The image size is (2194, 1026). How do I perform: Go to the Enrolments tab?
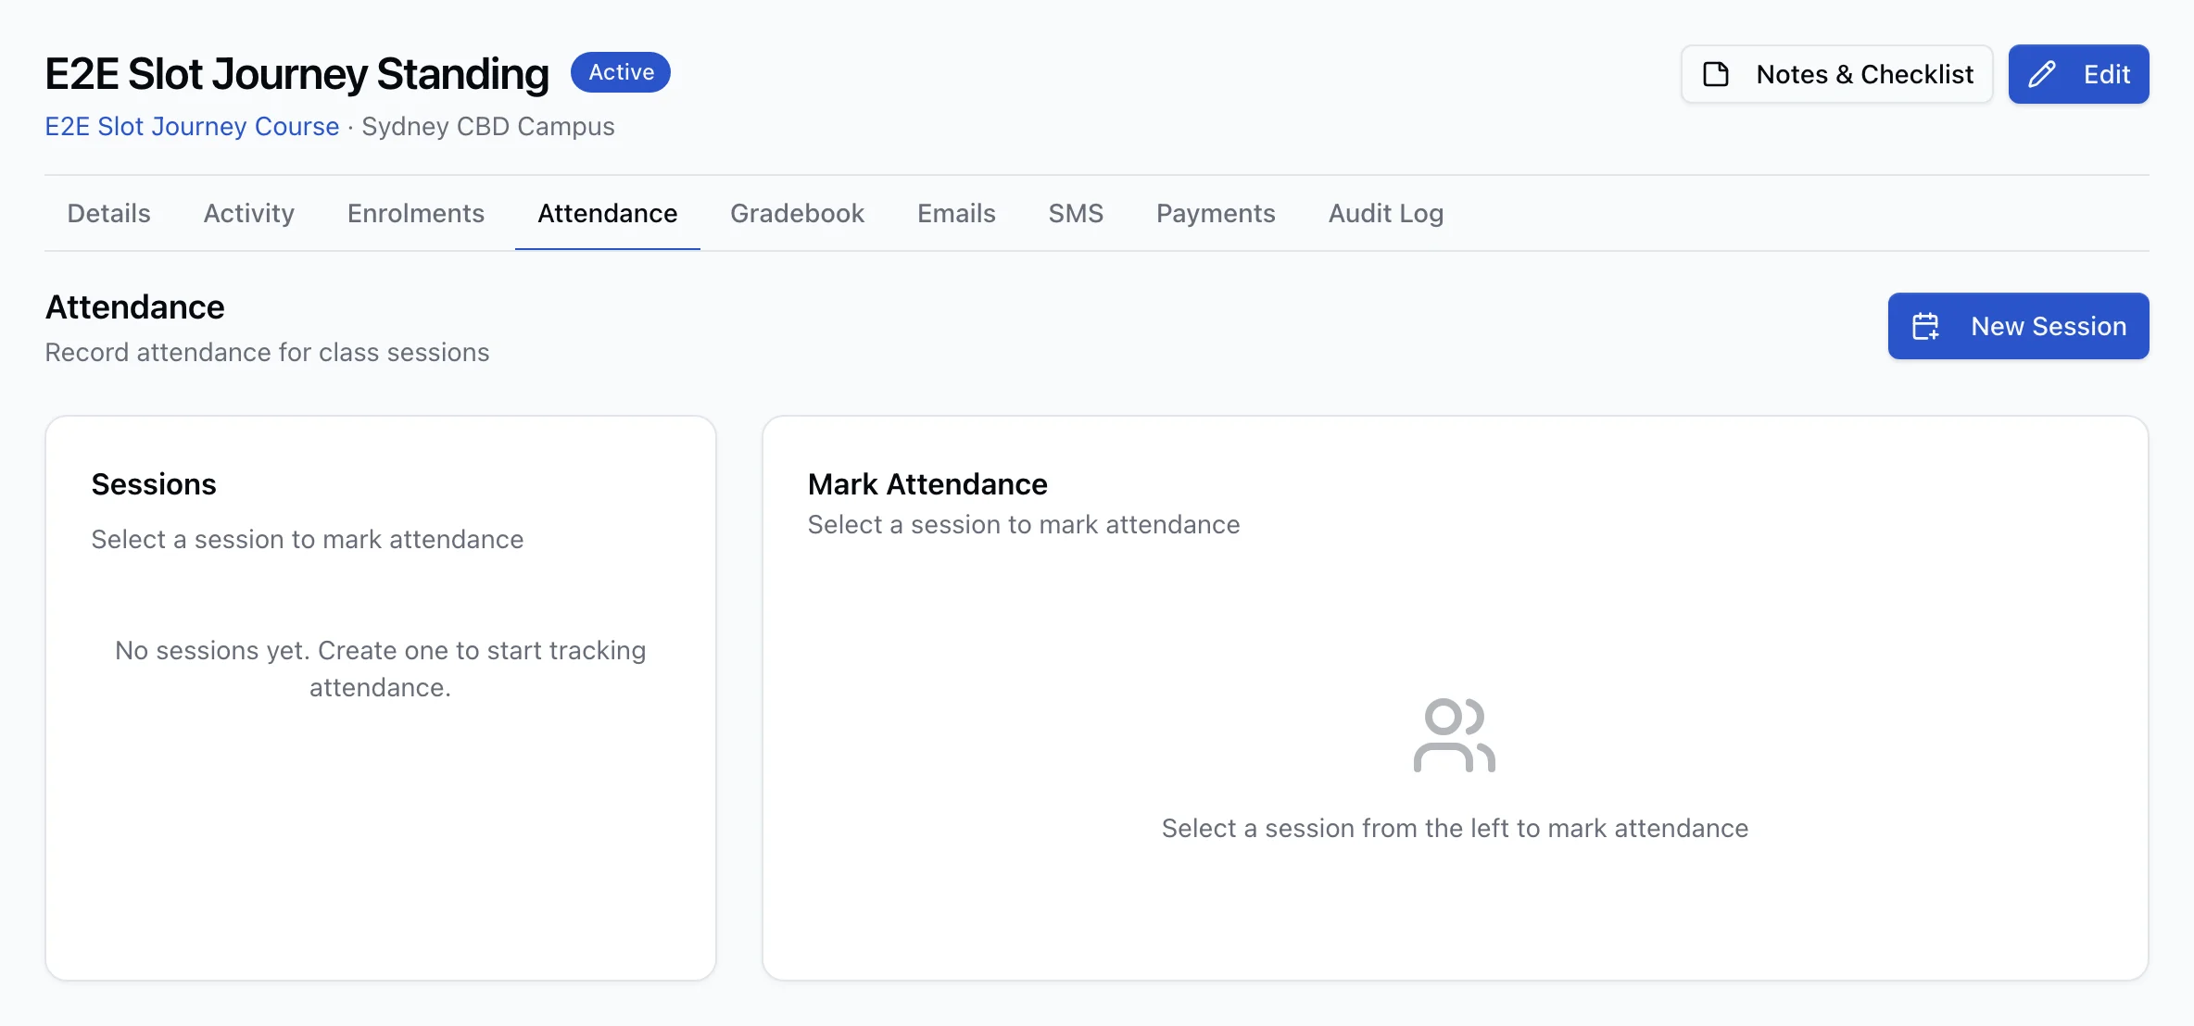pos(416,213)
